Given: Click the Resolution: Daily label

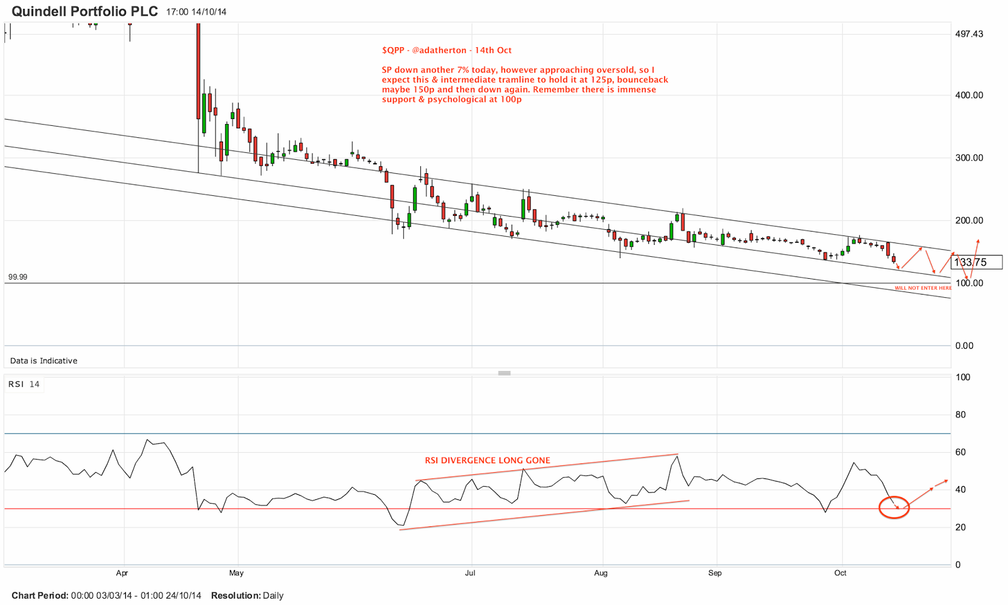Looking at the screenshot, I should tap(248, 596).
